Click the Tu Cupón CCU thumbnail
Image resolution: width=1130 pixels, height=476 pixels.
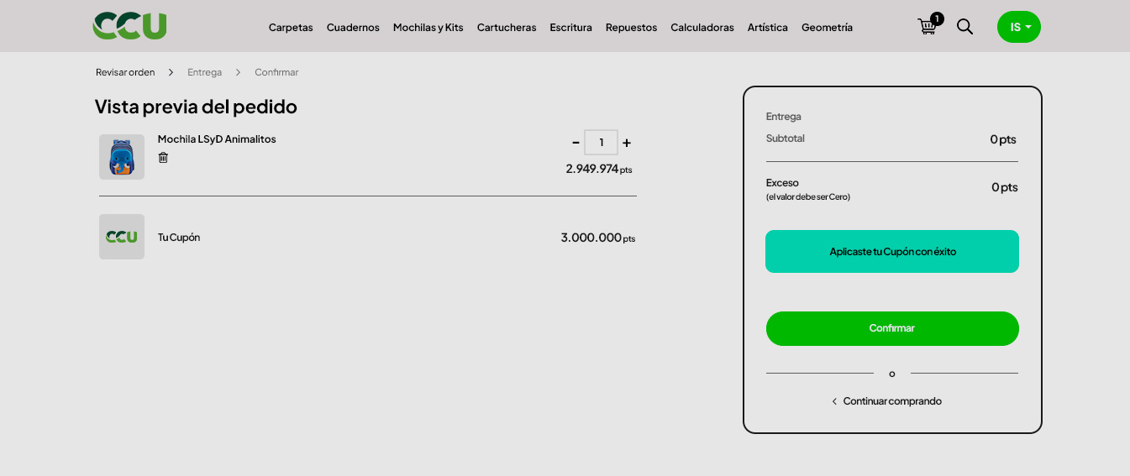point(122,237)
